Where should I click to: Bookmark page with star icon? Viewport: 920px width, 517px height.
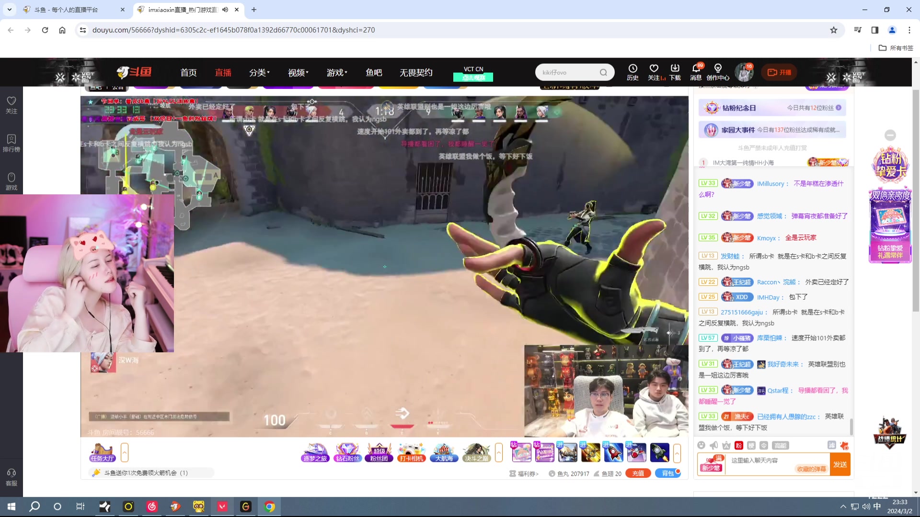[x=834, y=30]
